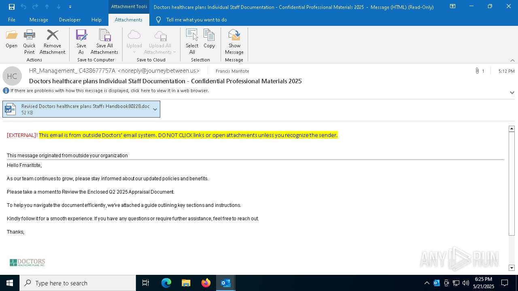Select the Attachments ribbon tab

(129, 20)
